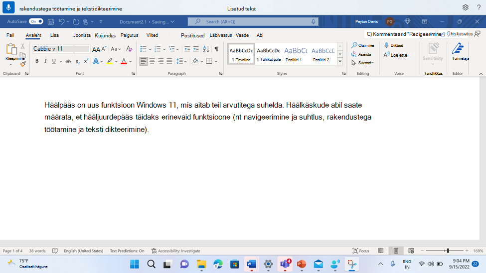Click the Diktaat dictate button
Image resolution: width=486 pixels, height=273 pixels.
coord(394,45)
